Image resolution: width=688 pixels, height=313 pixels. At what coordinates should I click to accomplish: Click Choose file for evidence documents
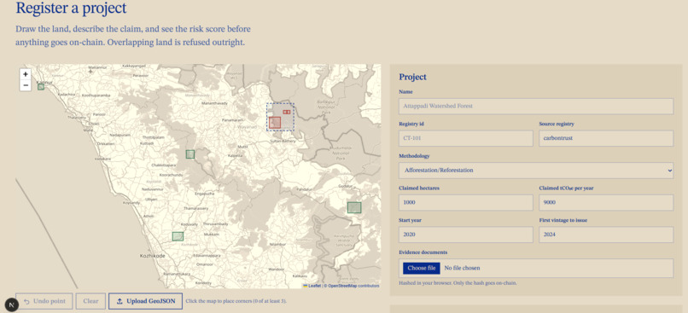tap(421, 268)
